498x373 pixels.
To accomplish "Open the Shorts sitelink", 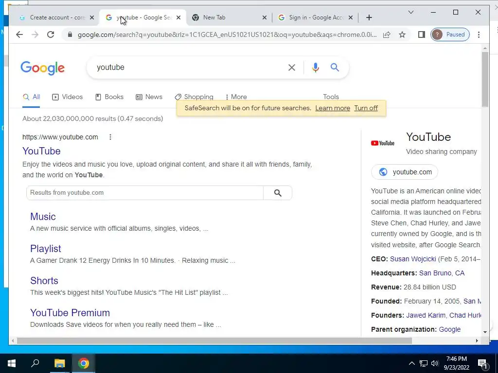I will 44,281.
